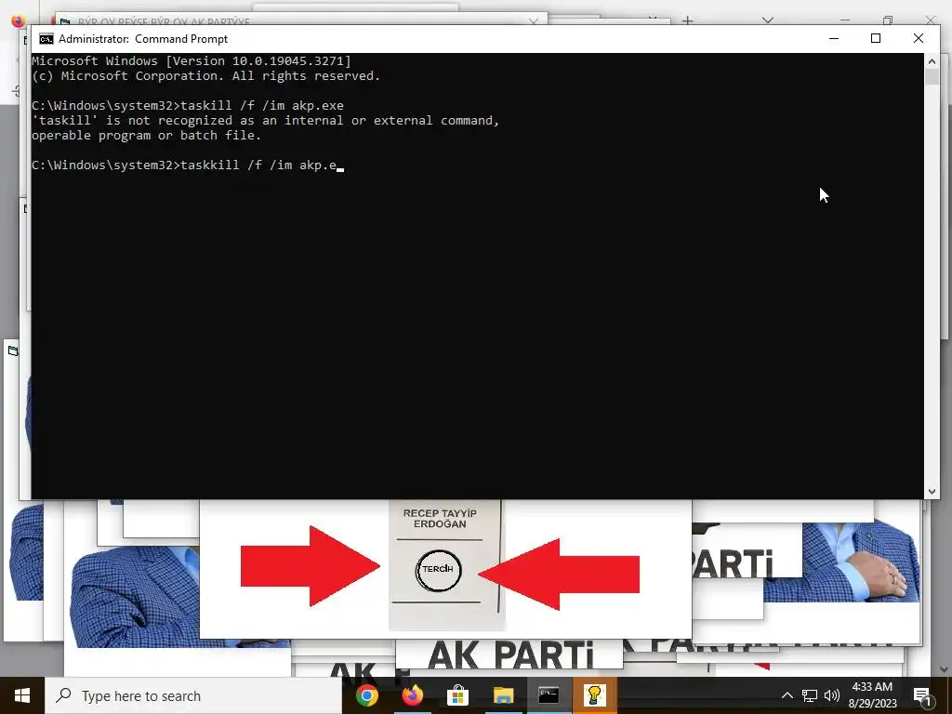The width and height of the screenshot is (952, 714).
Task: Open the volume control tray icon
Action: point(832,695)
